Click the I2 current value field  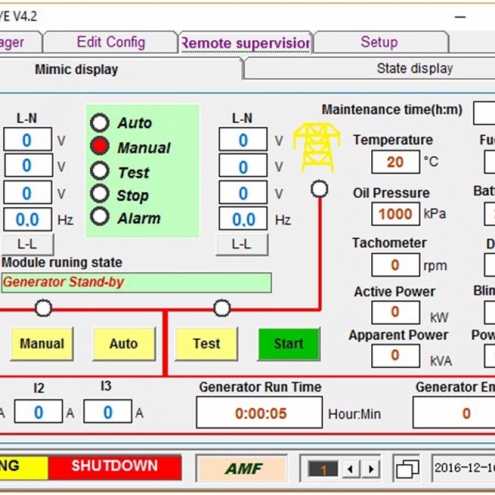(x=39, y=411)
